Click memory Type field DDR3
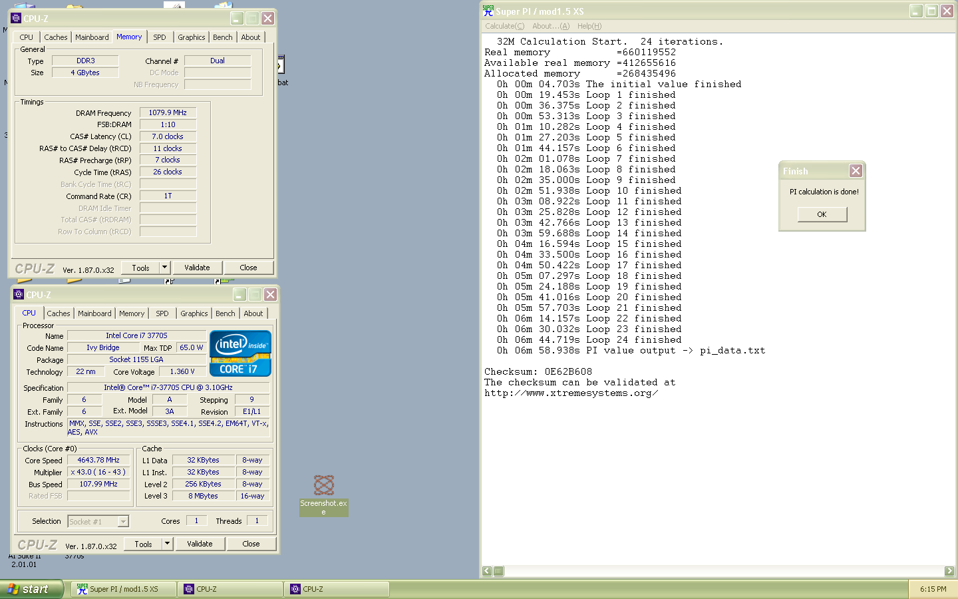Image resolution: width=958 pixels, height=599 pixels. click(85, 61)
